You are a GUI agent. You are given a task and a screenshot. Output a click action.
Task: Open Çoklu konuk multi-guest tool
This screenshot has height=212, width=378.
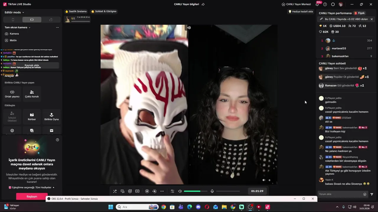click(x=32, y=94)
